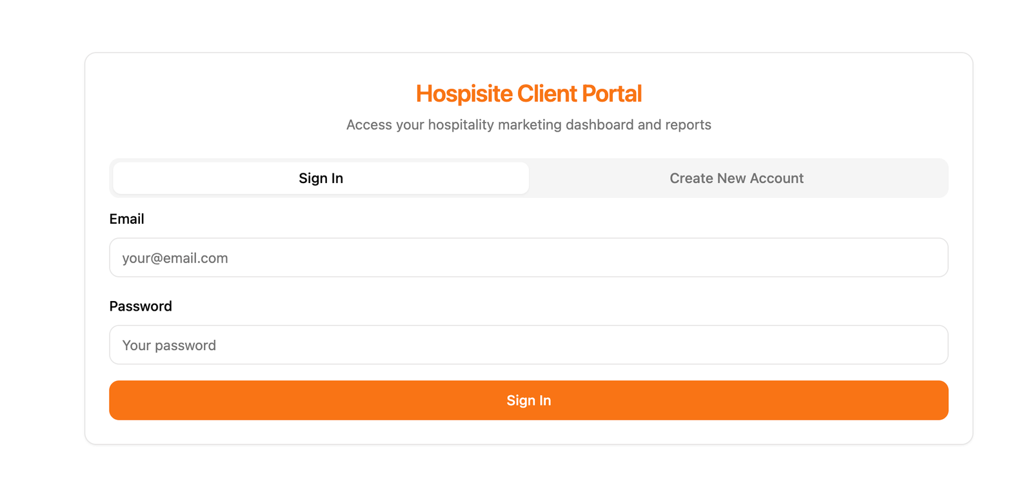The width and height of the screenshot is (1032, 501).
Task: Click the hospitality marketing dashboard subtitle
Action: click(x=528, y=125)
